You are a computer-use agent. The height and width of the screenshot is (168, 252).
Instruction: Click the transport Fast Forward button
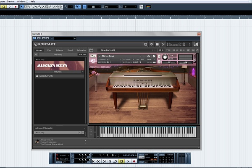click(105, 161)
